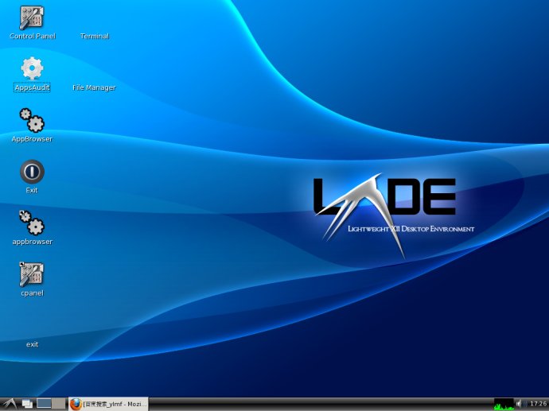Click the Terminal desktop label

coord(95,36)
